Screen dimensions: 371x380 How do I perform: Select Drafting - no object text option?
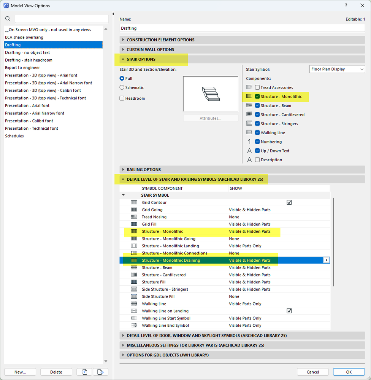coord(53,52)
